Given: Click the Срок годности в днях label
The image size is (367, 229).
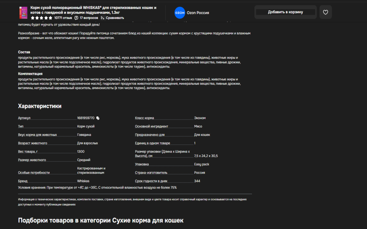Looking at the screenshot, I should coord(151,181).
